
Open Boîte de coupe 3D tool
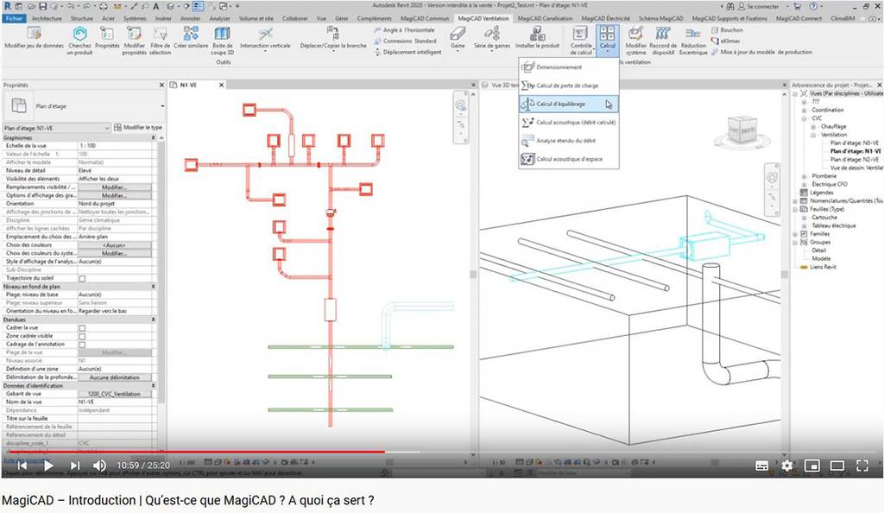pyautogui.click(x=222, y=40)
